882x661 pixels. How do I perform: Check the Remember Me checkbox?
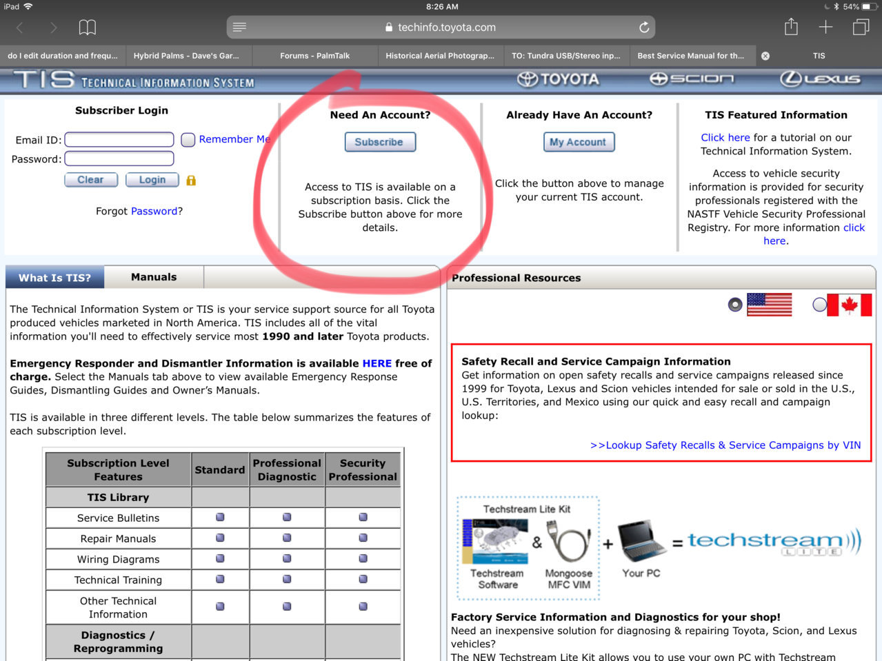[x=188, y=140]
